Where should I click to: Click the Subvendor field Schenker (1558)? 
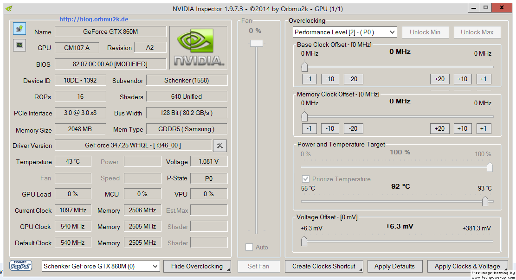tap(187, 81)
